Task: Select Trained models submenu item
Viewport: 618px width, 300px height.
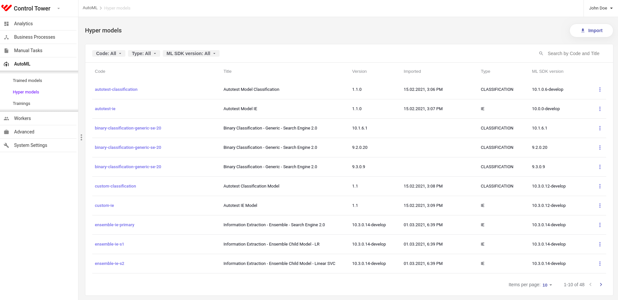Action: [27, 80]
